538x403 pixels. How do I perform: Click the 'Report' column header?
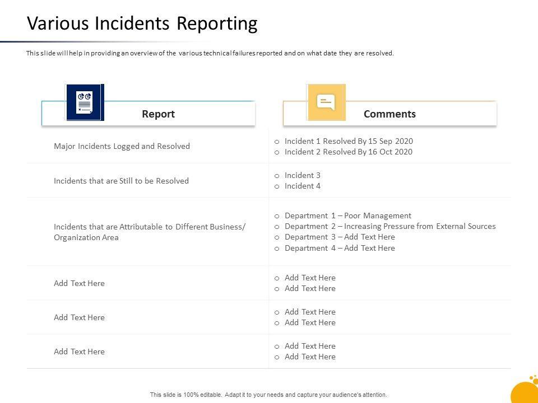pyautogui.click(x=158, y=114)
